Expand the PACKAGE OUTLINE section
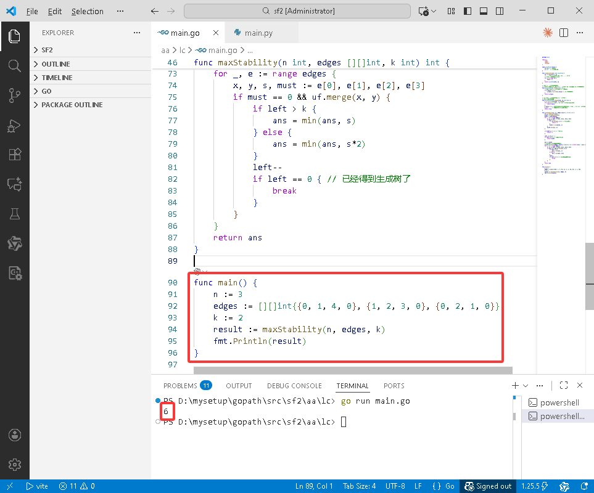Image resolution: width=594 pixels, height=493 pixels. point(90,105)
